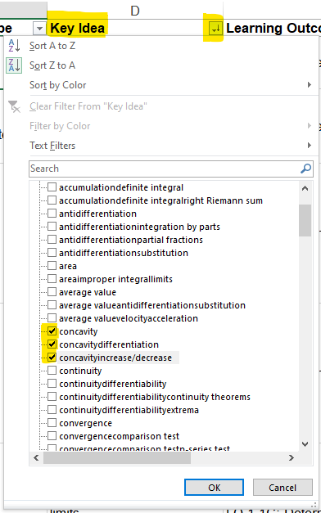This screenshot has width=321, height=513.
Task: Check the antidifferentiation checkbox
Action: coord(52,214)
